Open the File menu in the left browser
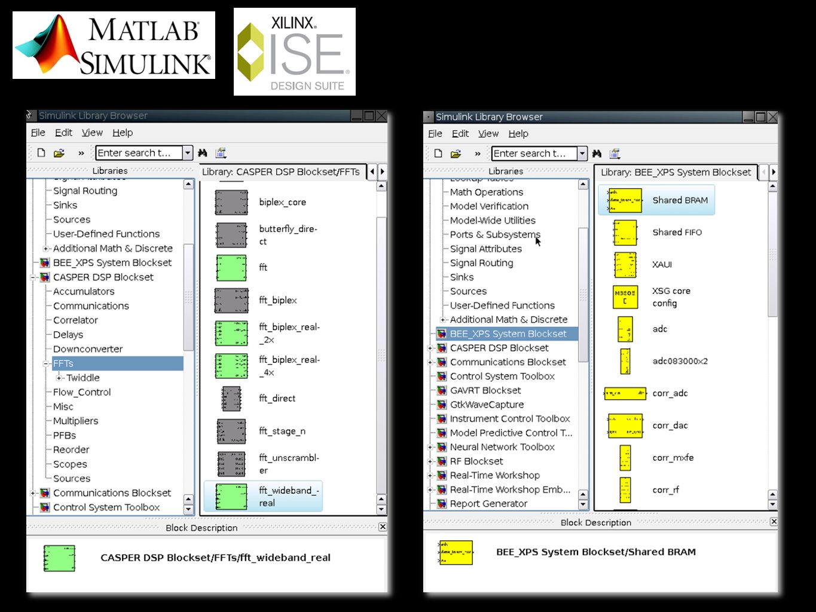Viewport: 816px width, 612px height. pos(38,133)
